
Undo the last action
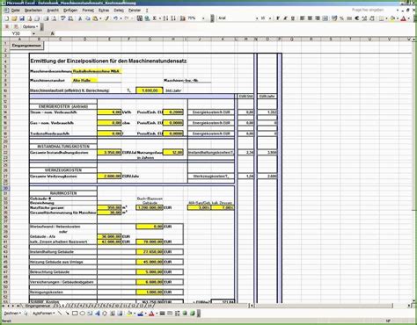click(115, 18)
